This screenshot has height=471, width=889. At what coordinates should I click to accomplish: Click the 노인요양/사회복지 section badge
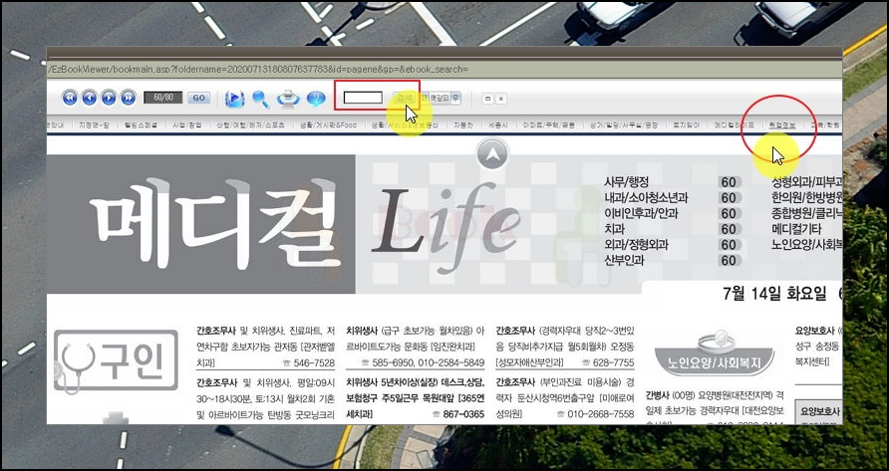point(714,353)
